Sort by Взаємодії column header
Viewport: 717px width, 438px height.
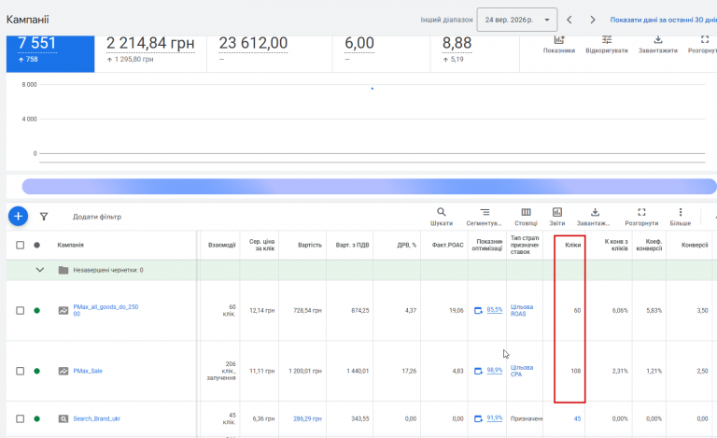point(222,245)
